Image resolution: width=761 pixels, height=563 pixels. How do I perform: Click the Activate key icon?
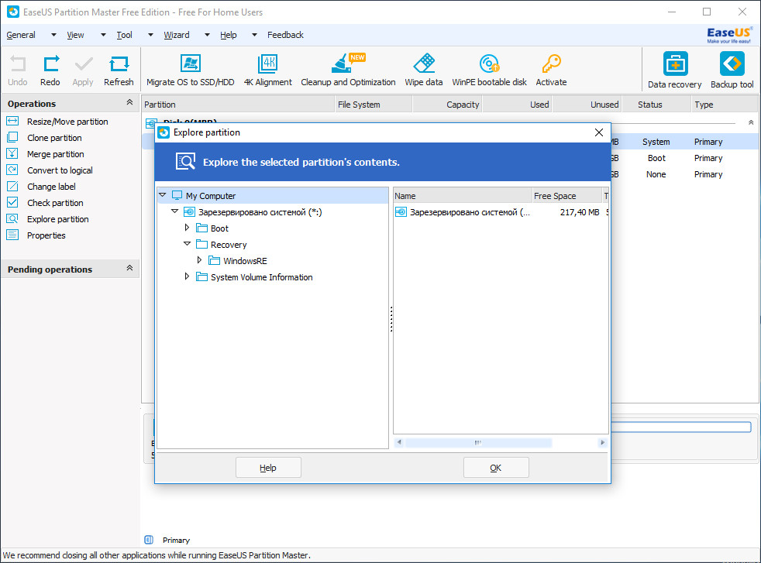551,64
